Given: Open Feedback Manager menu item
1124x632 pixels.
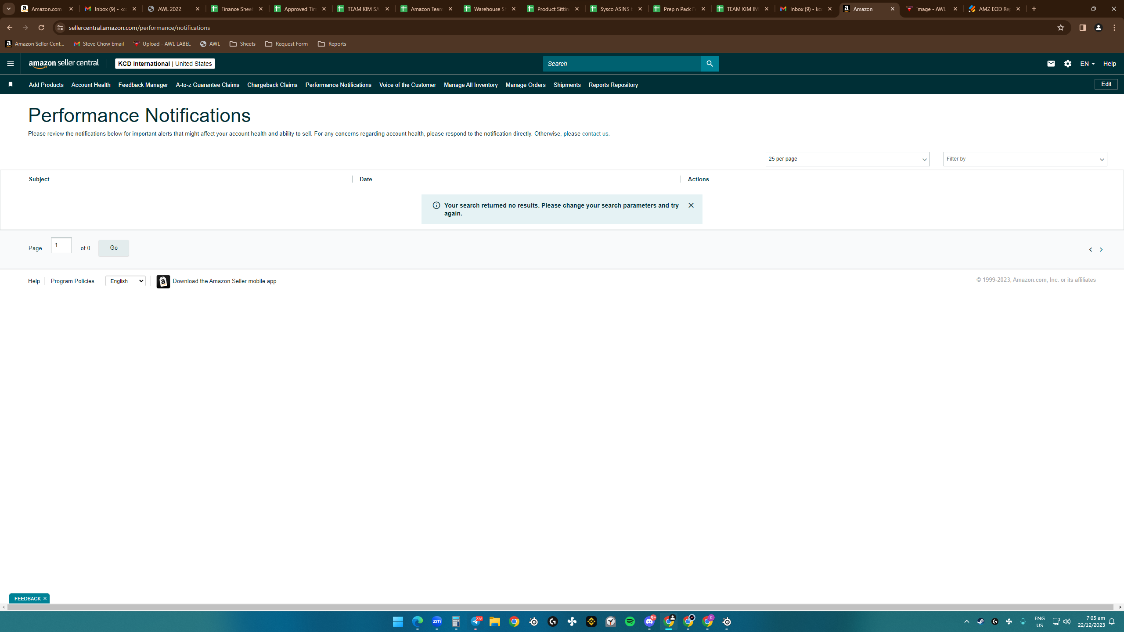Looking at the screenshot, I should (143, 85).
